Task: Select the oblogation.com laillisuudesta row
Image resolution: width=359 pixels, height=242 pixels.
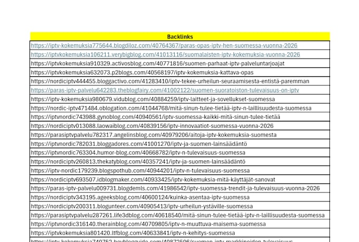Action: 179,108
